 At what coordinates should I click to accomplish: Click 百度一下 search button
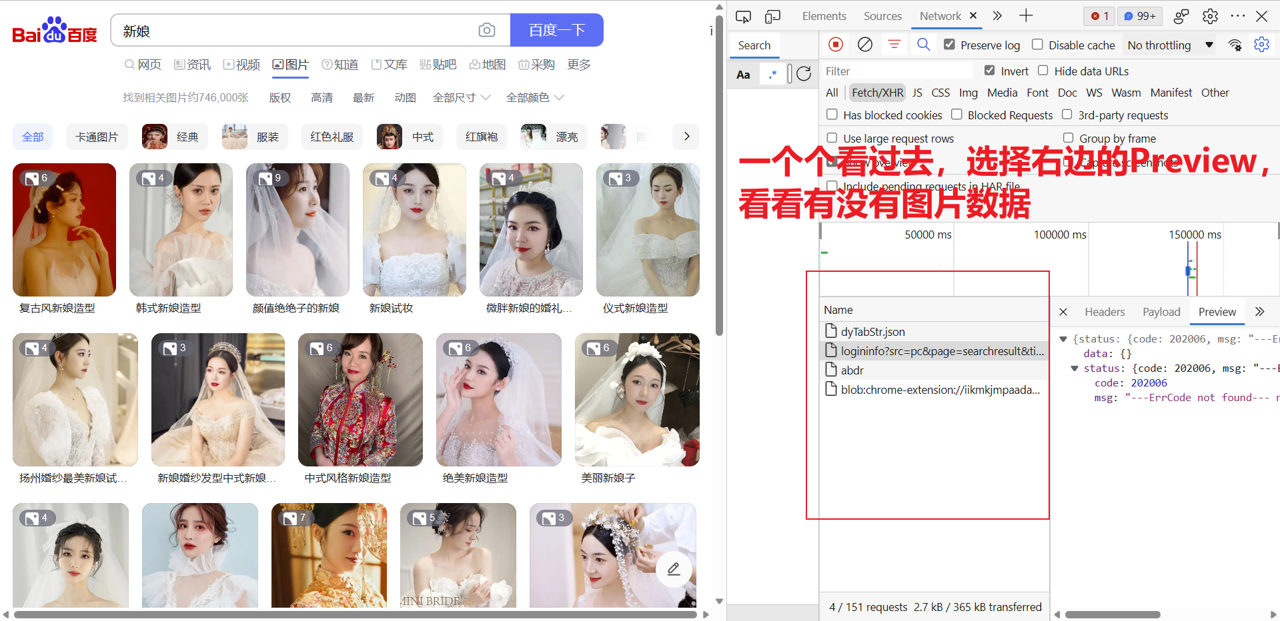click(x=557, y=30)
